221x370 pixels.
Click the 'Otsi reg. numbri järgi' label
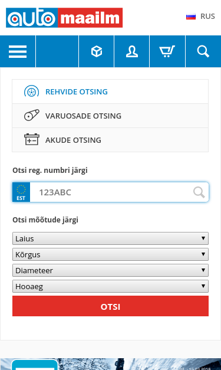tap(50, 170)
